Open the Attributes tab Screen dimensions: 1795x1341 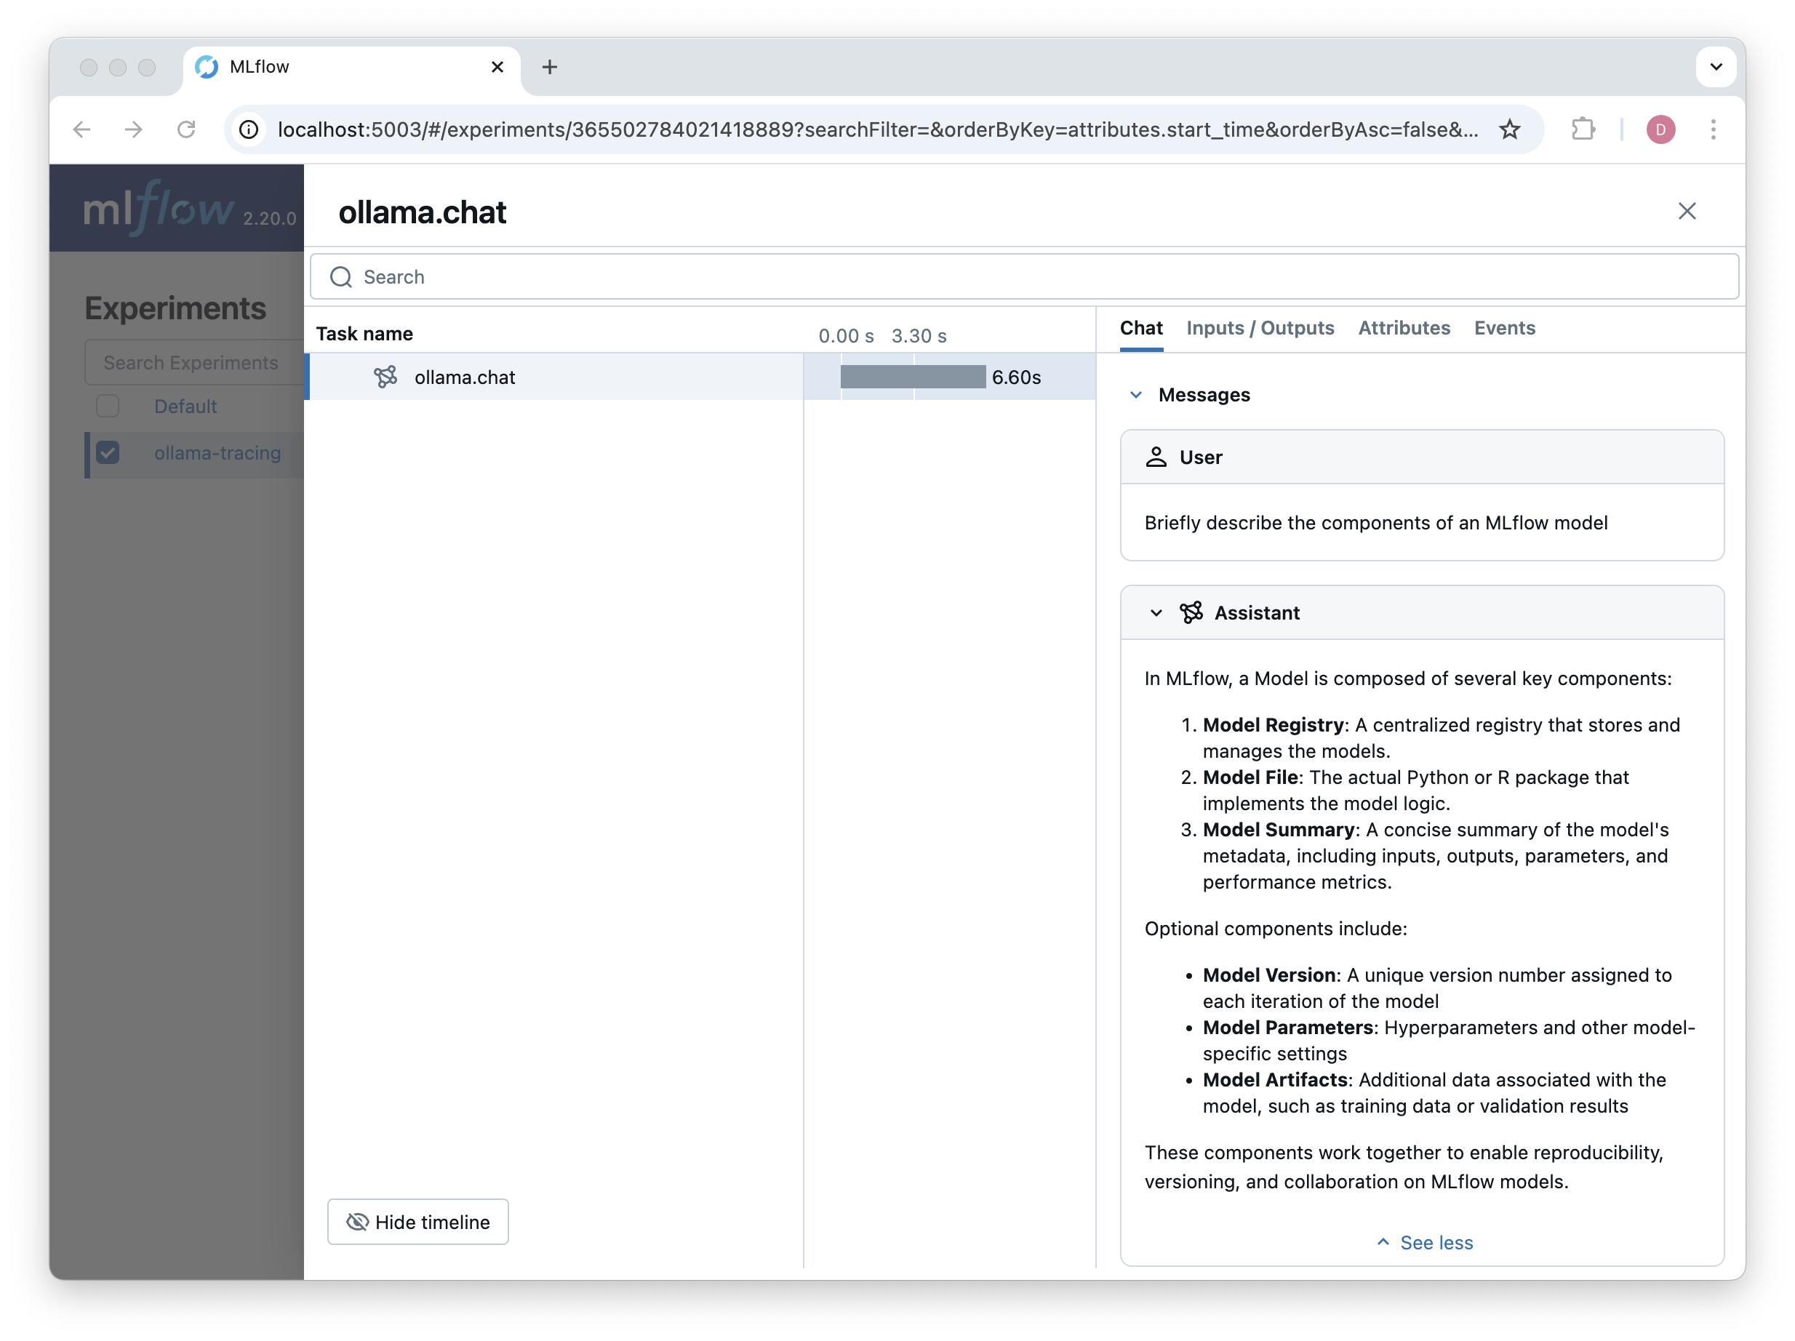pyautogui.click(x=1404, y=329)
